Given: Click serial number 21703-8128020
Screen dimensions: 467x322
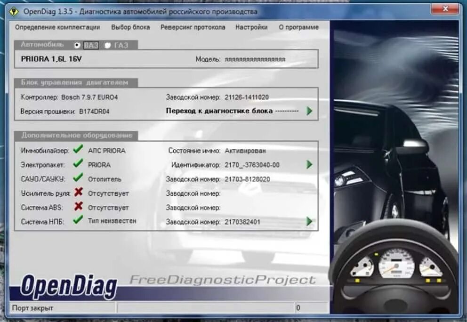Looking at the screenshot, I should pos(247,179).
